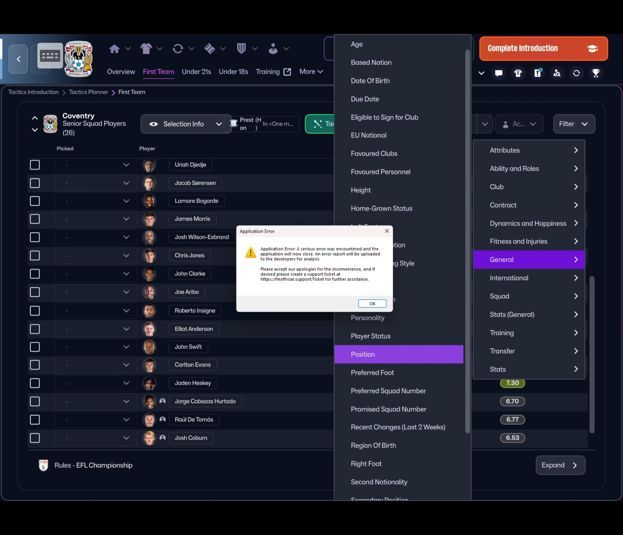
Task: Click the trophy icon in the top-right shortcuts
Action: point(596,73)
